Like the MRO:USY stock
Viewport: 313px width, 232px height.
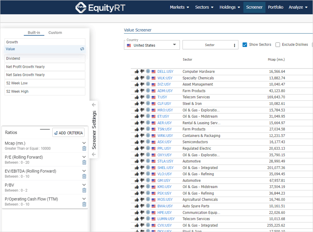coord(137,110)
